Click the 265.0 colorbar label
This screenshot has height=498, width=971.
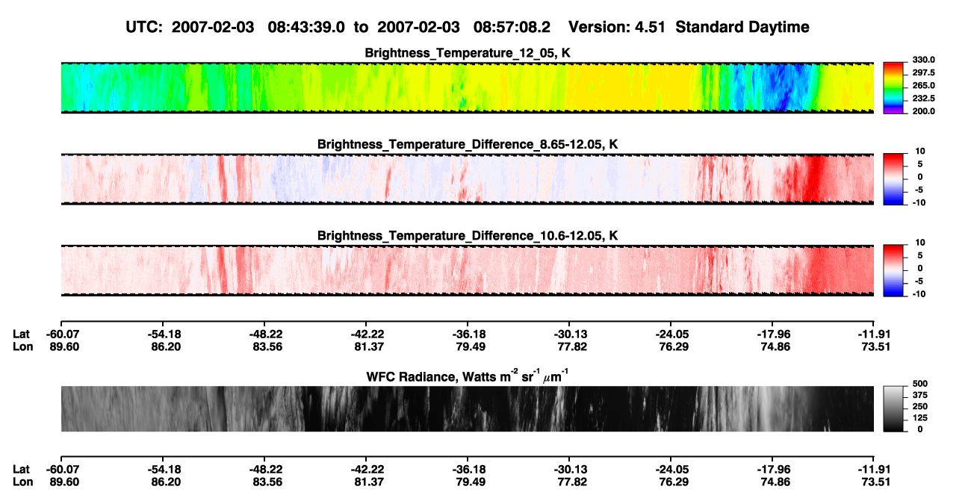(924, 85)
